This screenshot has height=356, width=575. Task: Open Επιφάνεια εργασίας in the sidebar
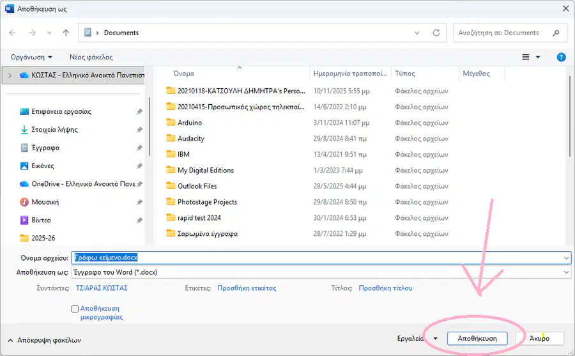tap(61, 112)
